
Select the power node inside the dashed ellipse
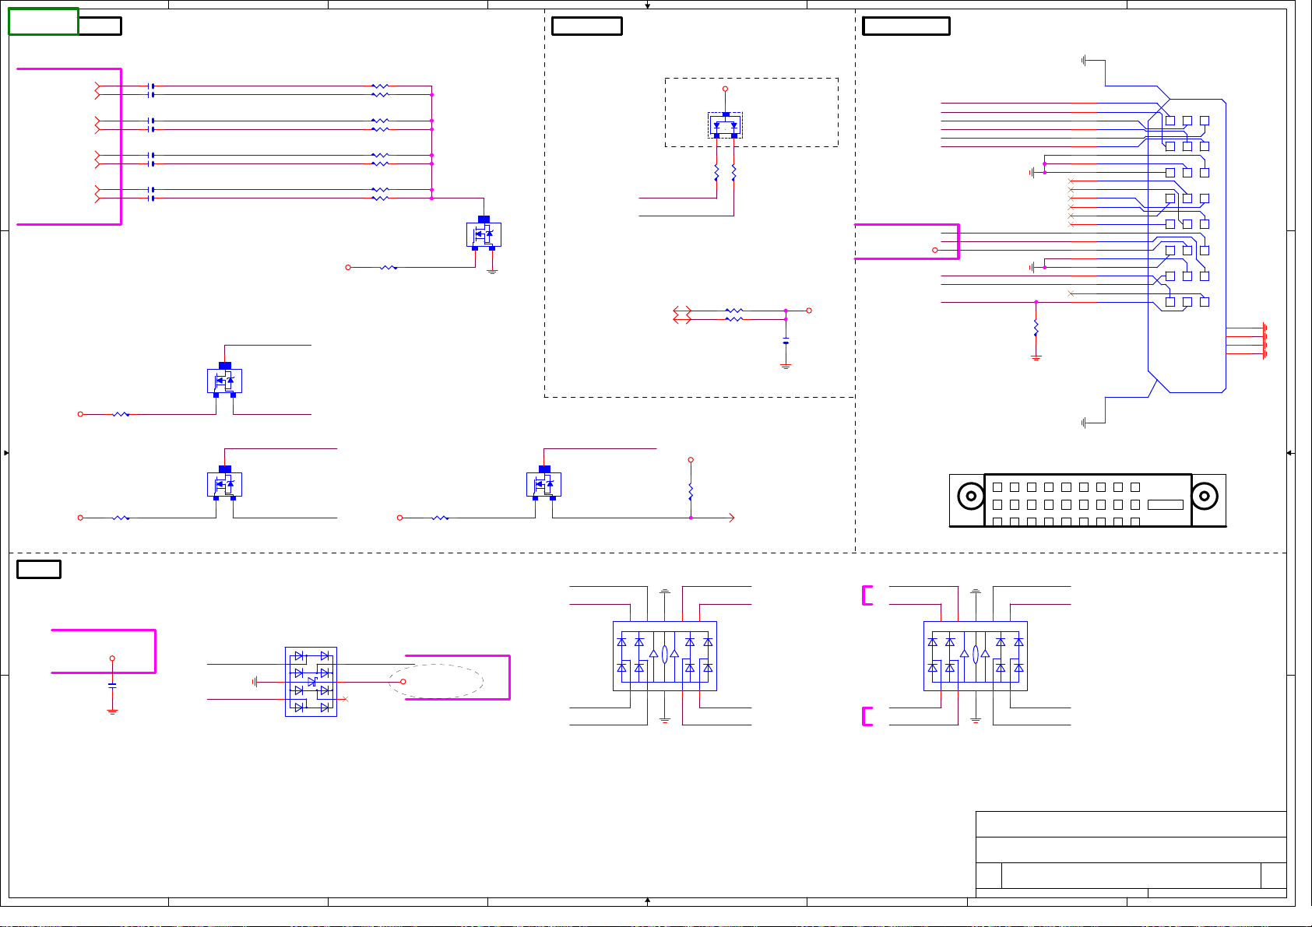pos(403,682)
